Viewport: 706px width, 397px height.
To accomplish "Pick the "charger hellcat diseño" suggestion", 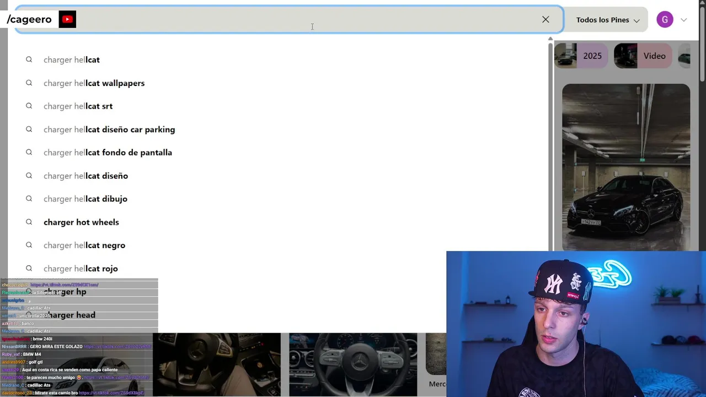I will click(x=85, y=175).
